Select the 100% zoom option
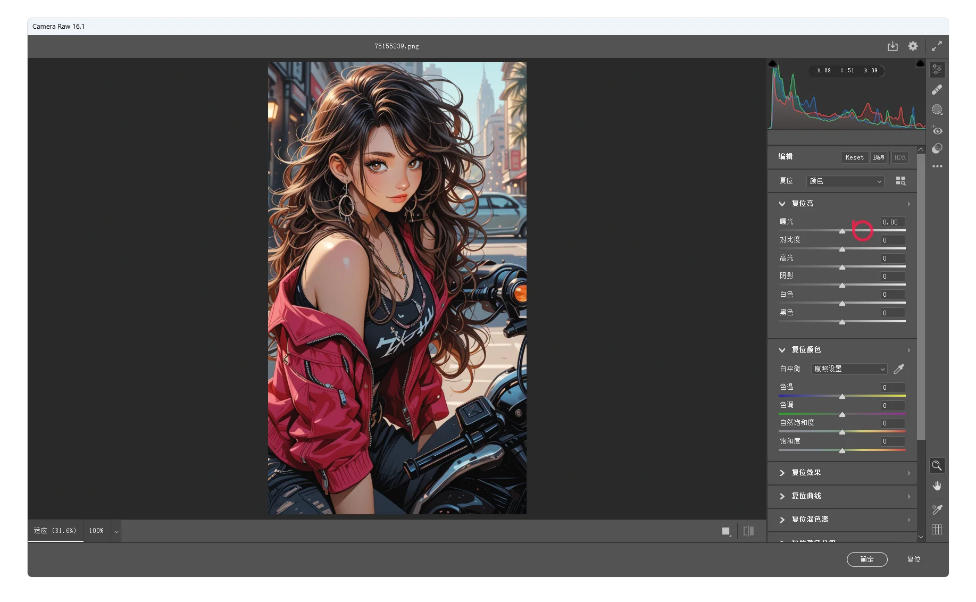This screenshot has width=976, height=602. pos(96,531)
